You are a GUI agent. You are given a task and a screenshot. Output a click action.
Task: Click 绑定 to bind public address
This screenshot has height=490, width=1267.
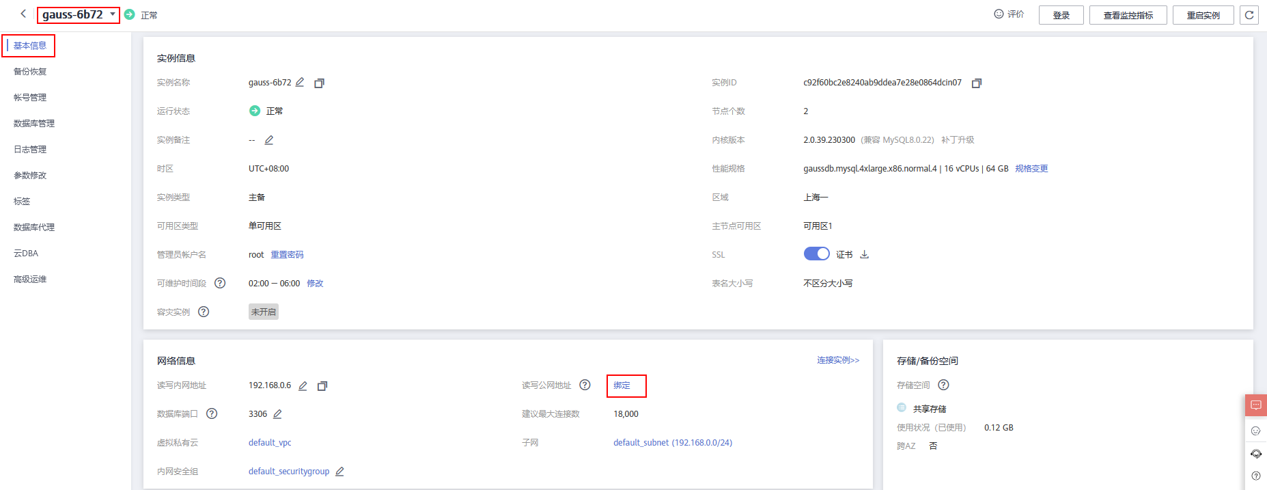pos(622,385)
